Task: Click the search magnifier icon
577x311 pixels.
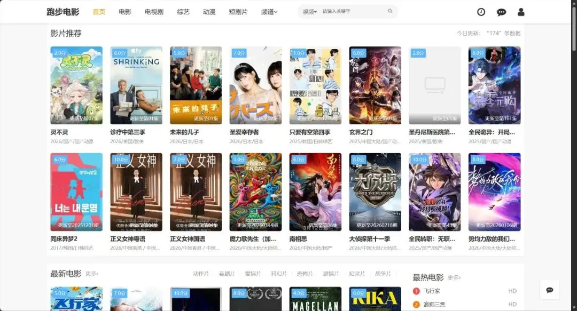Action: [x=390, y=11]
